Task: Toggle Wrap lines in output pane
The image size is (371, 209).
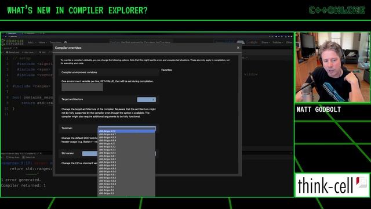Action: click(x=13, y=157)
